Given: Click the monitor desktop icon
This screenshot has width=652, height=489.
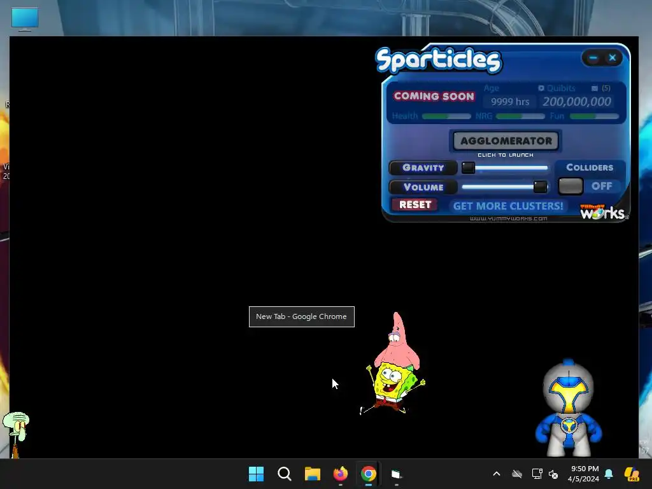Looking at the screenshot, I should point(25,19).
